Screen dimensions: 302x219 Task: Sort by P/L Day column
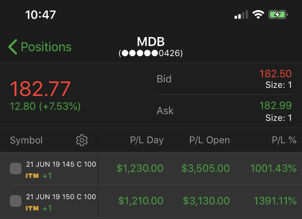point(147,140)
